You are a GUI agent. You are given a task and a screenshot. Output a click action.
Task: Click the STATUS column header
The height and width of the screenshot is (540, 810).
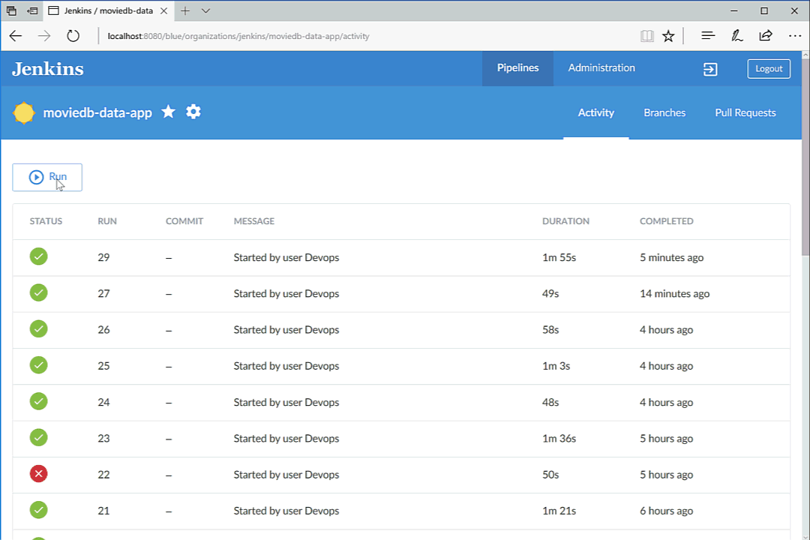(x=46, y=221)
